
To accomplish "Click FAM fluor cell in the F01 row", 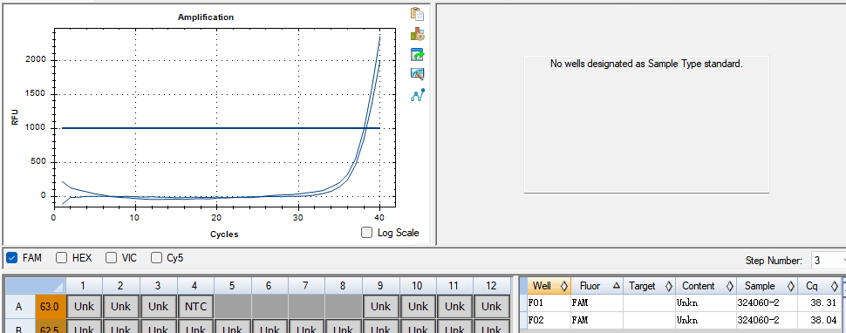I will click(x=597, y=302).
